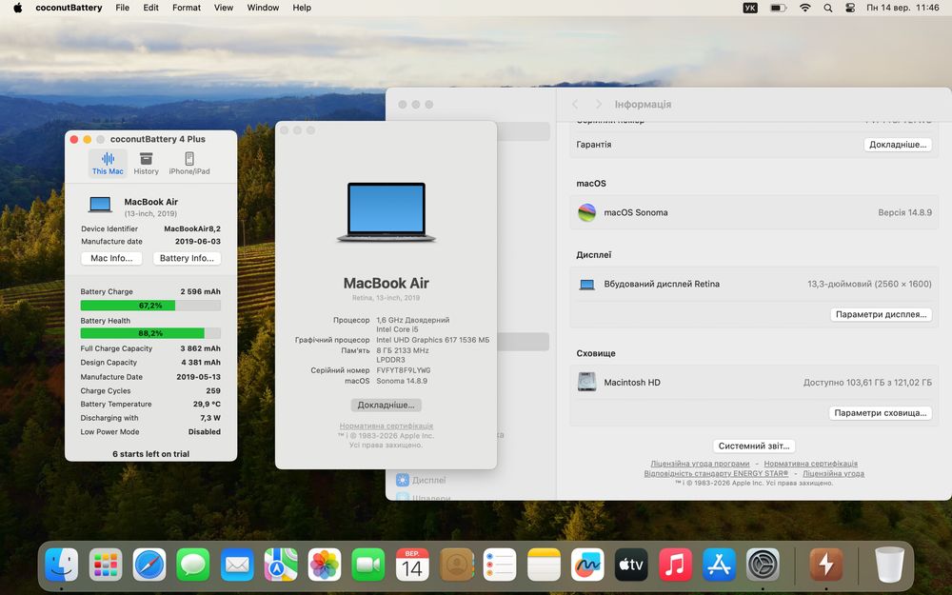Open Launchpad from the Dock
The height and width of the screenshot is (595, 952).
[x=106, y=565]
